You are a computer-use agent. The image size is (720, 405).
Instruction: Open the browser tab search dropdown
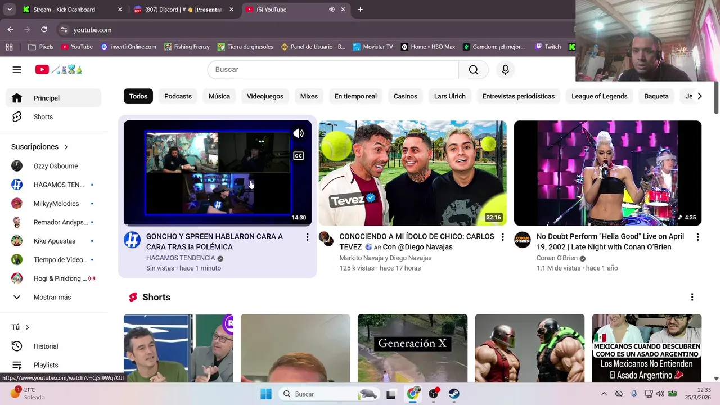[x=10, y=10]
